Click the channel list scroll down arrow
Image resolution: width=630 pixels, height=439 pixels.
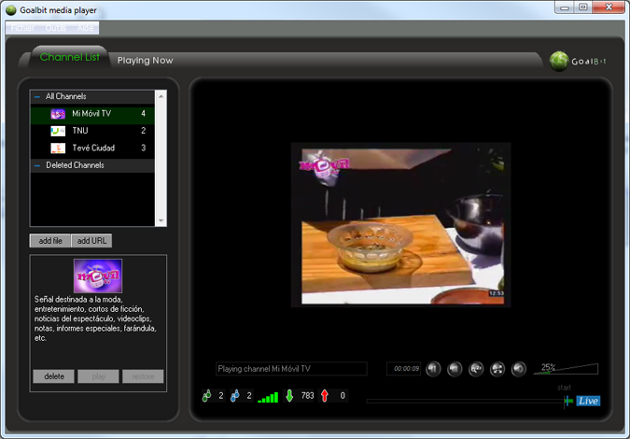[x=161, y=220]
